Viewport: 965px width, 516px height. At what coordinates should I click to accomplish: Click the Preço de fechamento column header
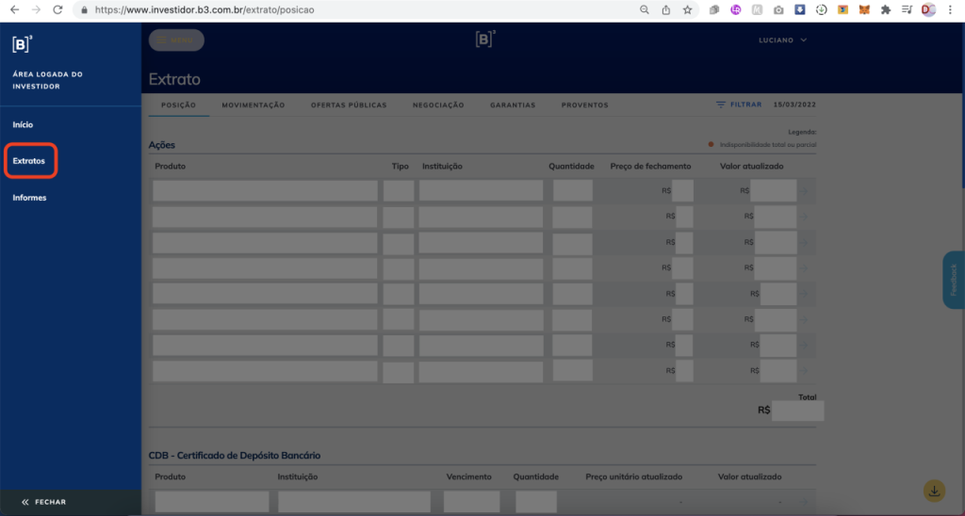[650, 166]
